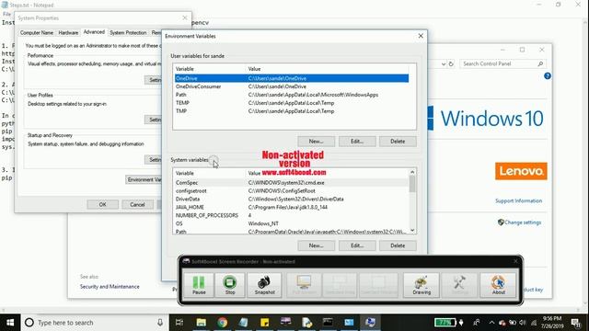Open Sticky Notes from the taskbar
589x331 pixels.
point(264,323)
